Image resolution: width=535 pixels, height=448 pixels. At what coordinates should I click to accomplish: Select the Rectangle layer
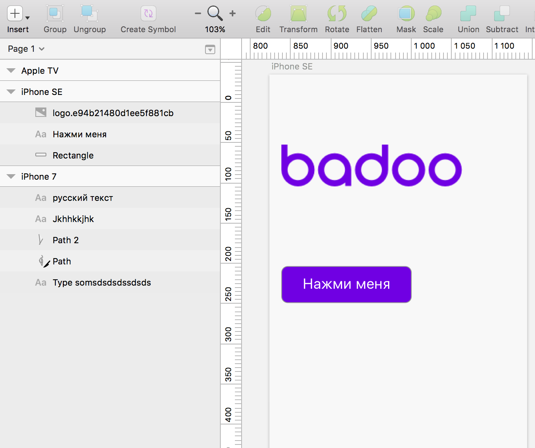pyautogui.click(x=110, y=155)
